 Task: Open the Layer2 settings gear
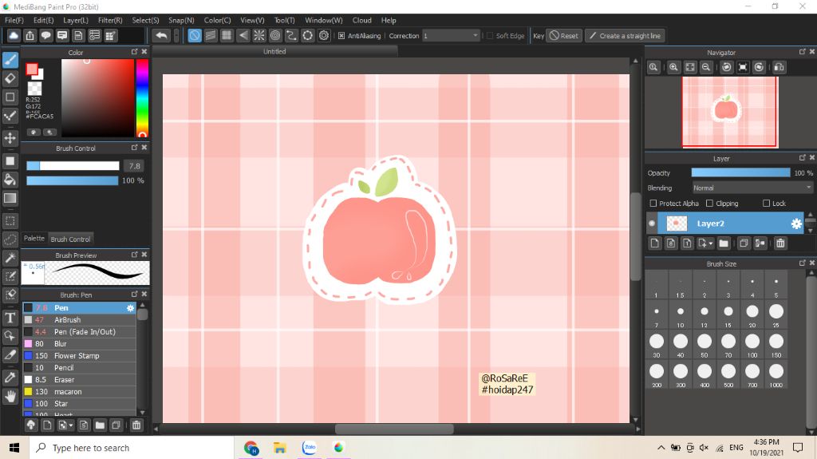pos(795,224)
